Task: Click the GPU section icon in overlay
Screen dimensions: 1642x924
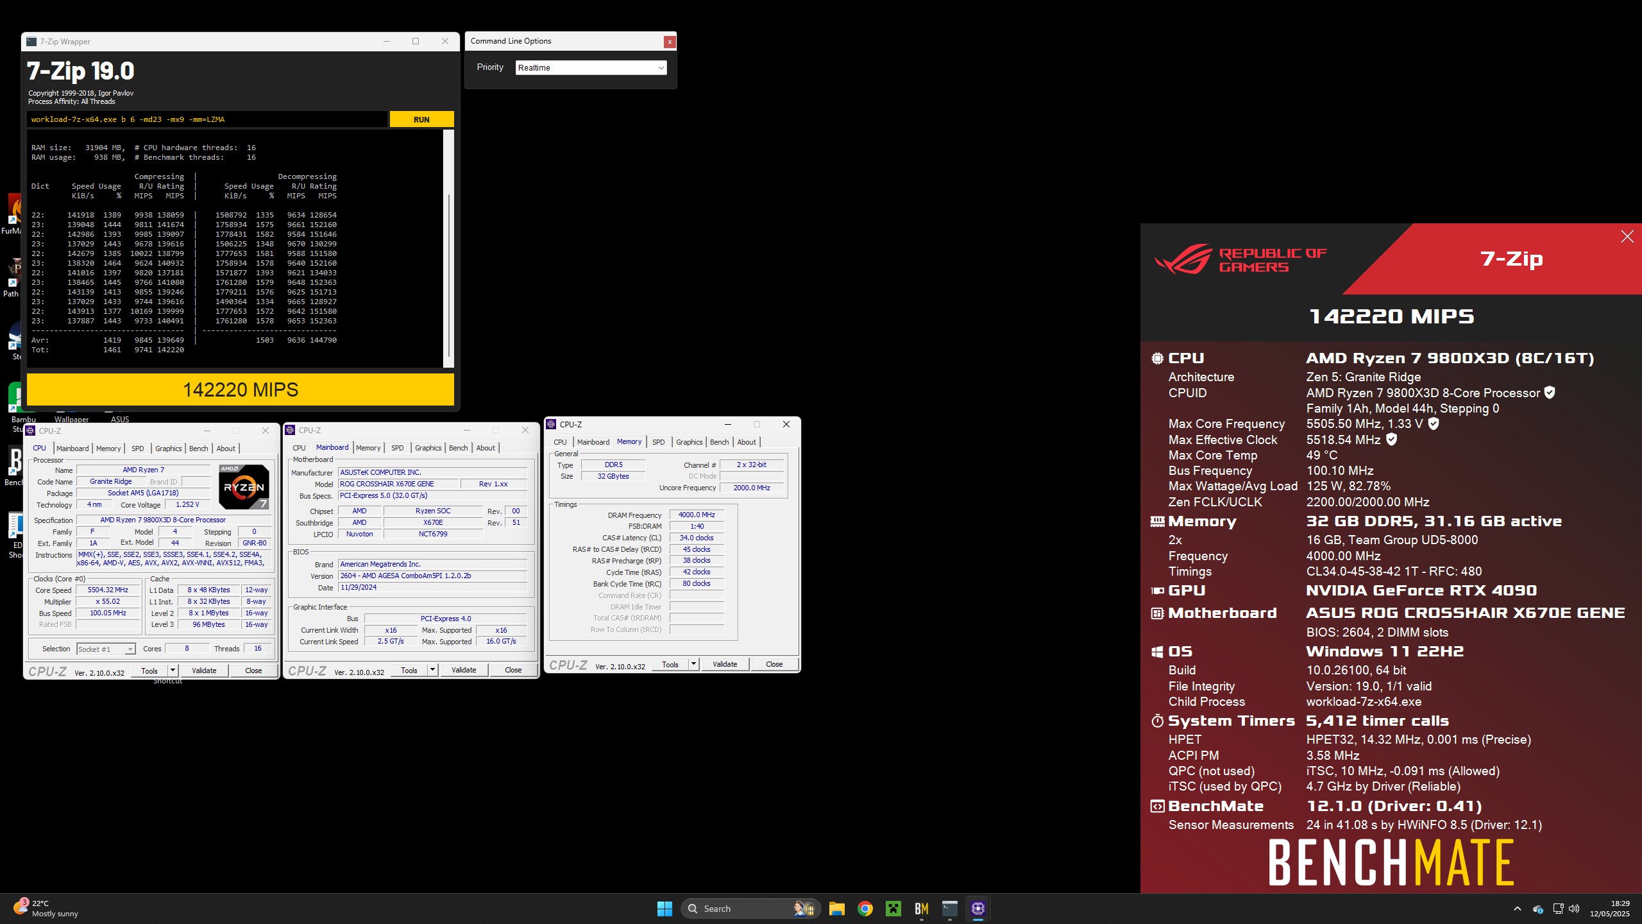Action: 1157,591
